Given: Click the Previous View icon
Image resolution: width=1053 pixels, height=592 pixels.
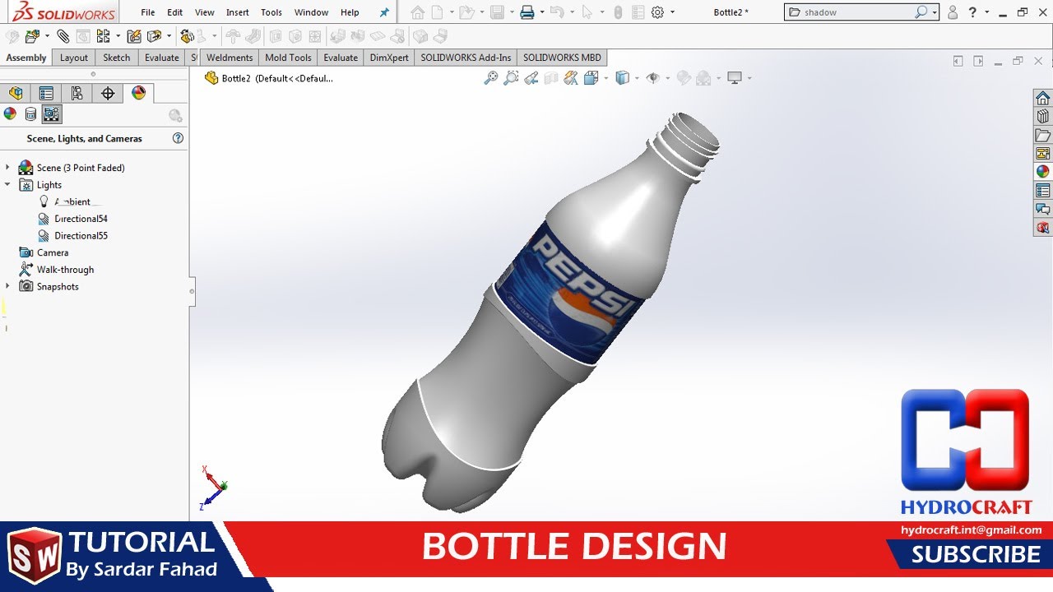Looking at the screenshot, I should click(531, 78).
